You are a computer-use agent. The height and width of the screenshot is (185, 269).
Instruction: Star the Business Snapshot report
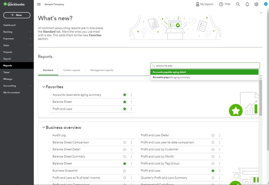coord(124,171)
